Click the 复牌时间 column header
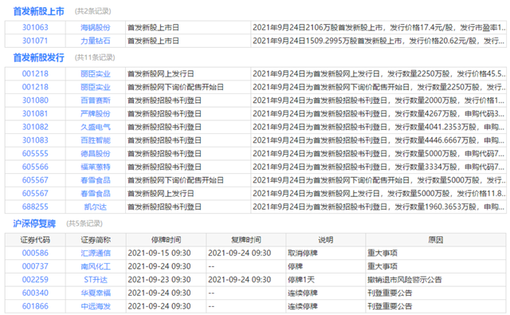The image size is (510, 315). pyautogui.click(x=246, y=240)
